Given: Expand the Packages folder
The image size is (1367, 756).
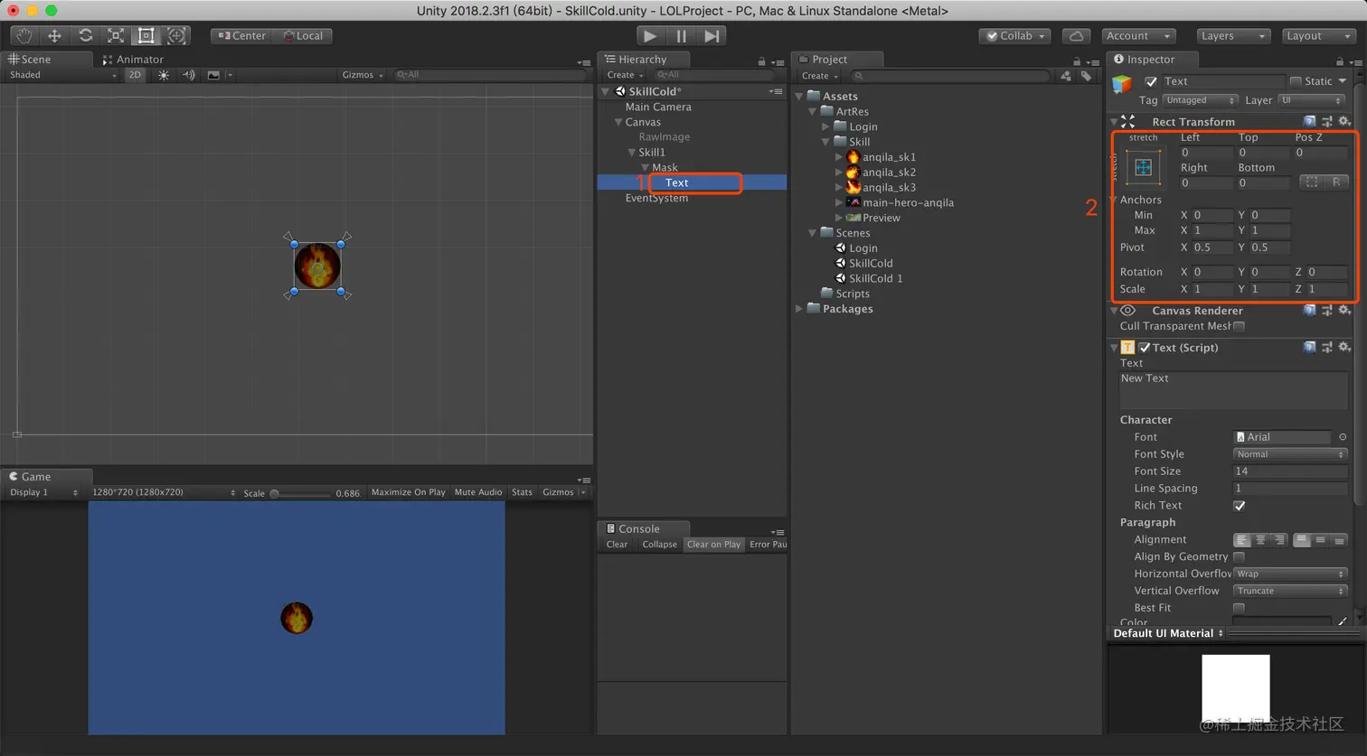Looking at the screenshot, I should [x=799, y=309].
